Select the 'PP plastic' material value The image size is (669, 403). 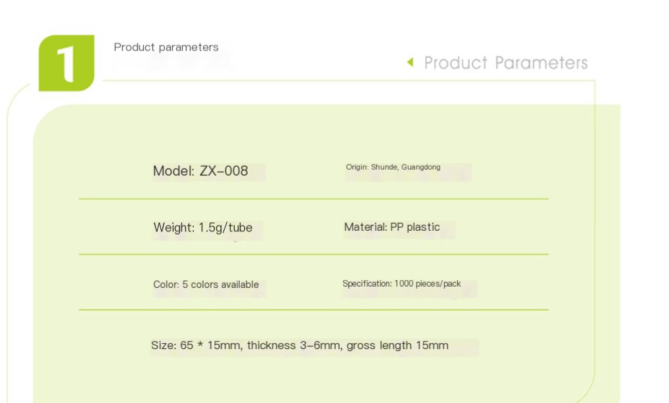click(415, 227)
